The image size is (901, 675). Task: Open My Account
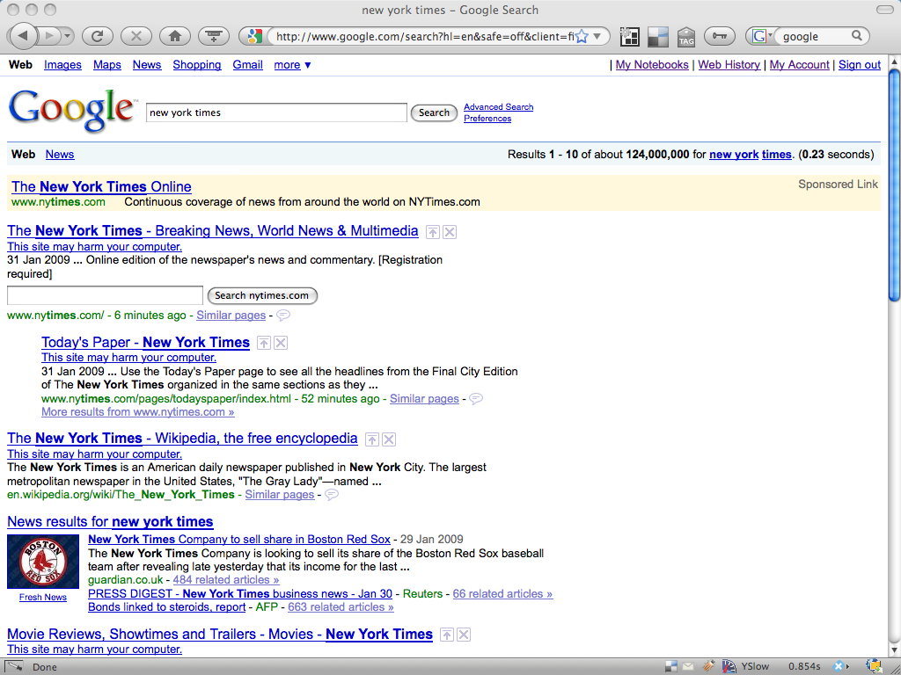[x=799, y=65]
